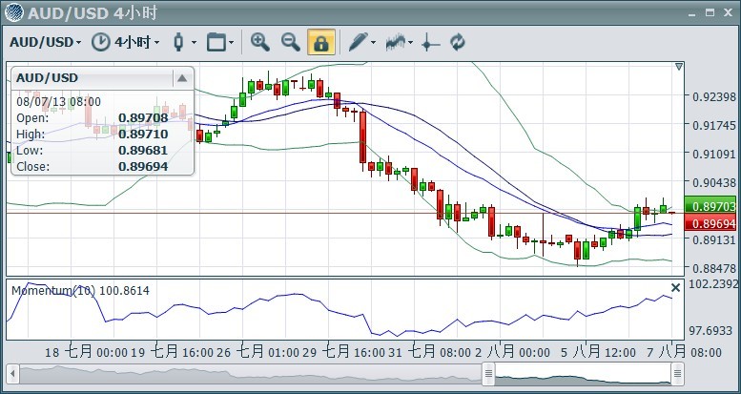Maximize the AUD/USD chart window
This screenshot has width=741, height=394.
point(710,12)
